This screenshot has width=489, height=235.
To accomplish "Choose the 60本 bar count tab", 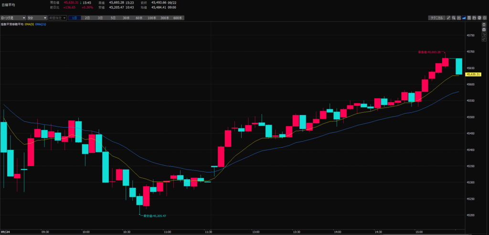I will pos(139,18).
